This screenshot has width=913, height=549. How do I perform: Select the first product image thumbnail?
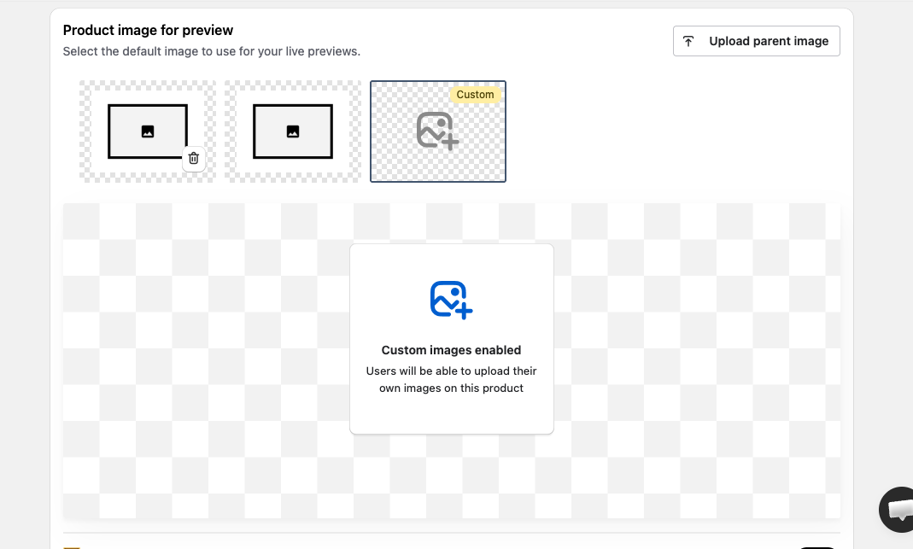(147, 131)
